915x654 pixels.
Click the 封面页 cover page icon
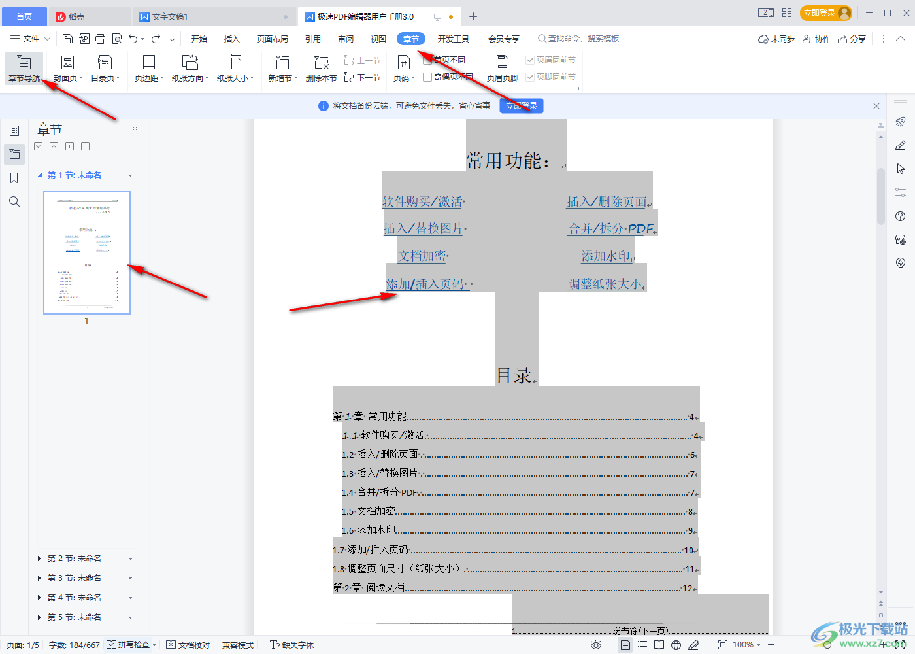[x=67, y=62]
